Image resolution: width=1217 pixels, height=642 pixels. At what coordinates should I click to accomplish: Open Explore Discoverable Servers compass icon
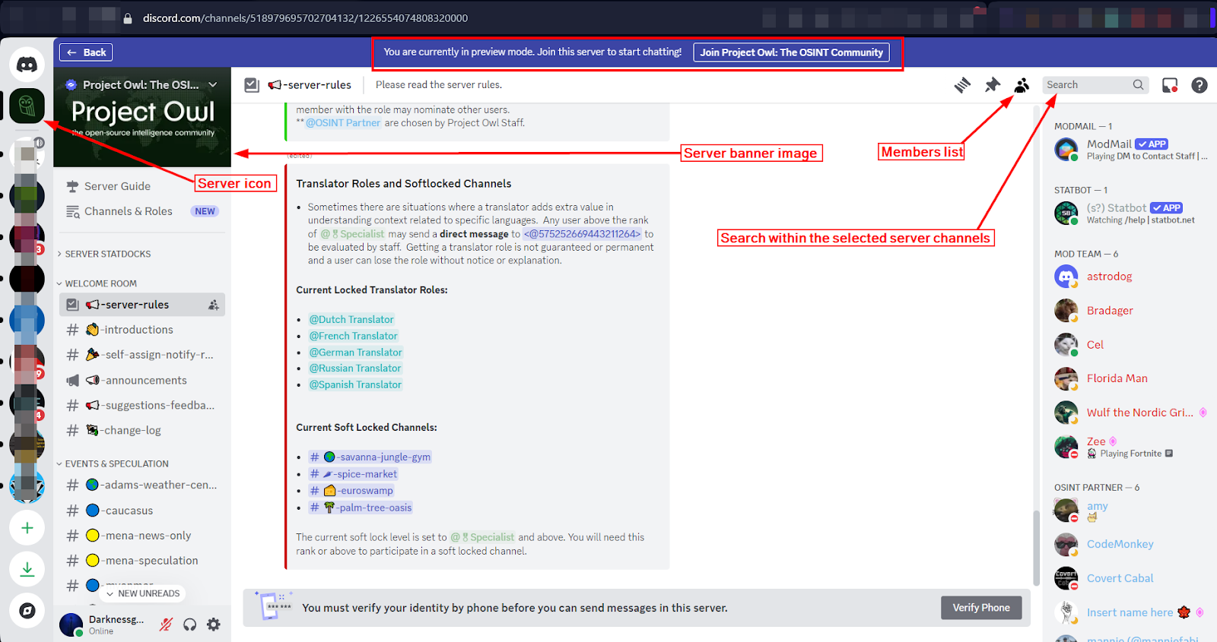(27, 610)
